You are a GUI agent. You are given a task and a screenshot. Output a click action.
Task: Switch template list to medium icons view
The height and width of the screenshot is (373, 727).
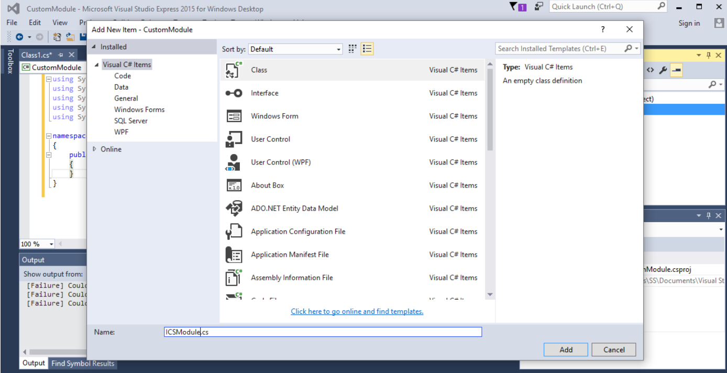367,49
